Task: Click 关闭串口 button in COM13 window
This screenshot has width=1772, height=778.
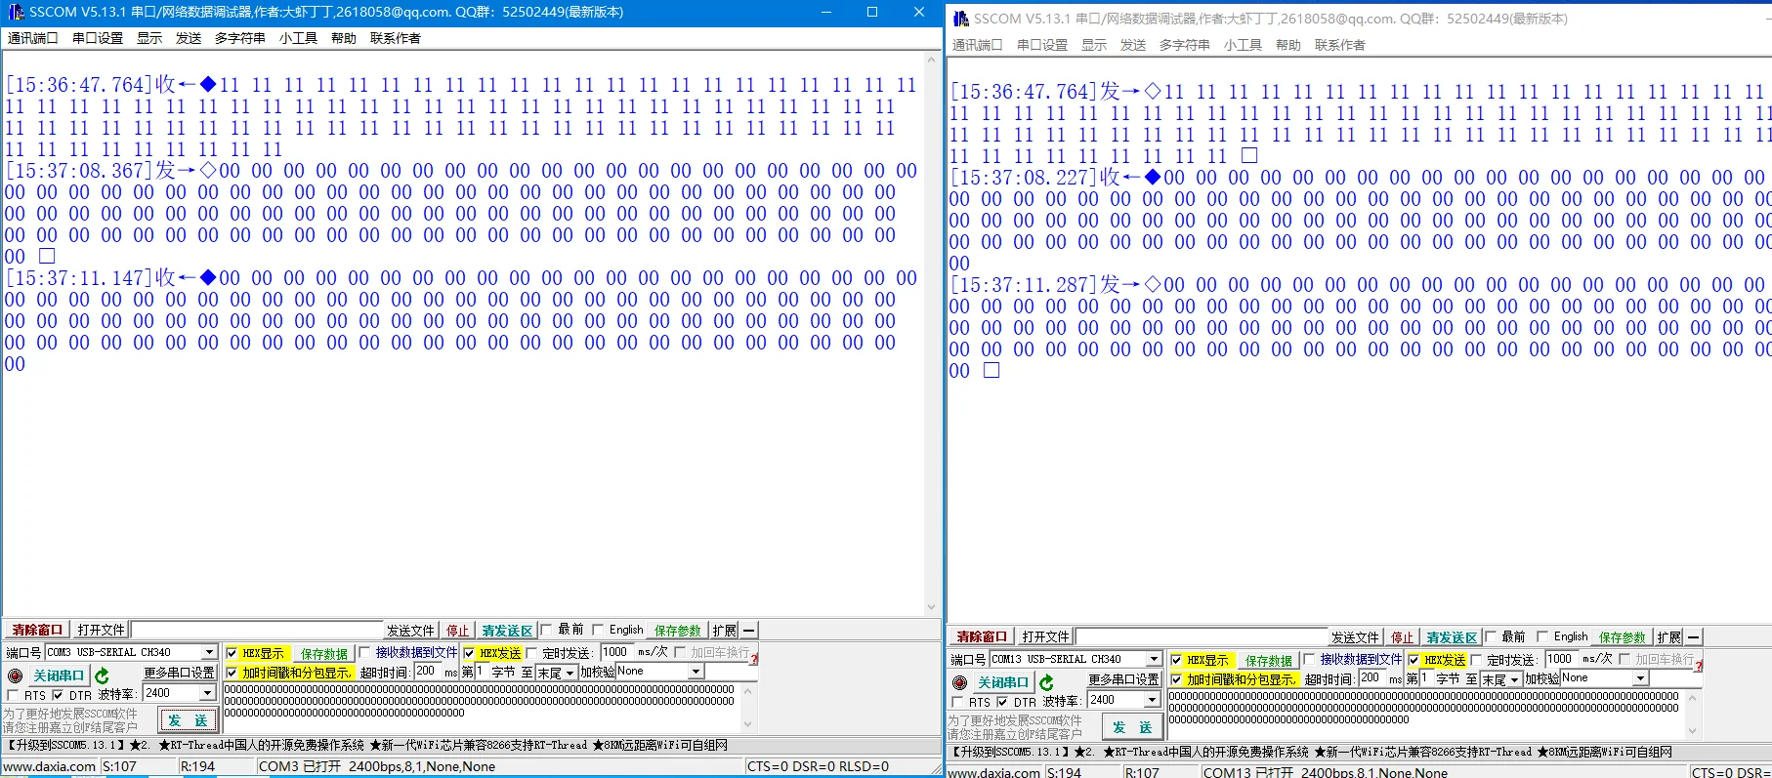Action: coord(1003,682)
